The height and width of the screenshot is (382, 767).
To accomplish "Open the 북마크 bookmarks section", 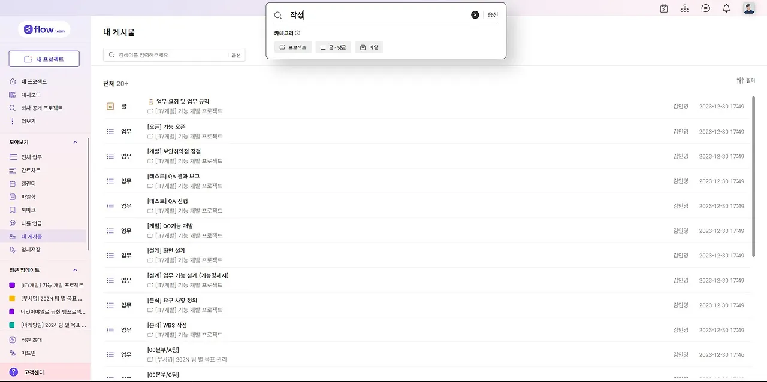I will click(29, 210).
